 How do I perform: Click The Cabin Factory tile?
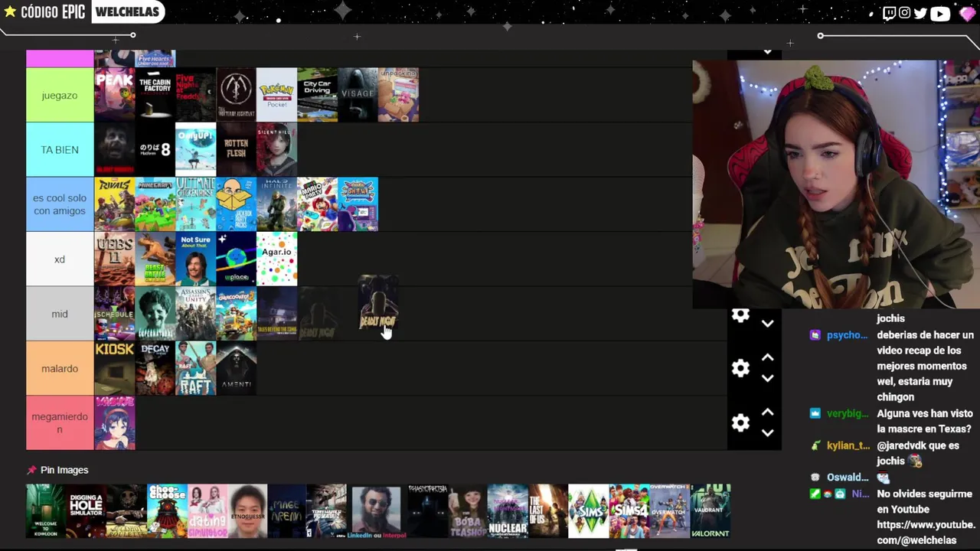(155, 95)
